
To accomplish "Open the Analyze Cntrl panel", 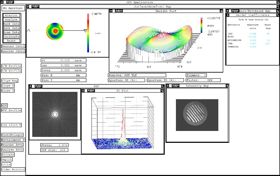I will [x=13, y=51].
